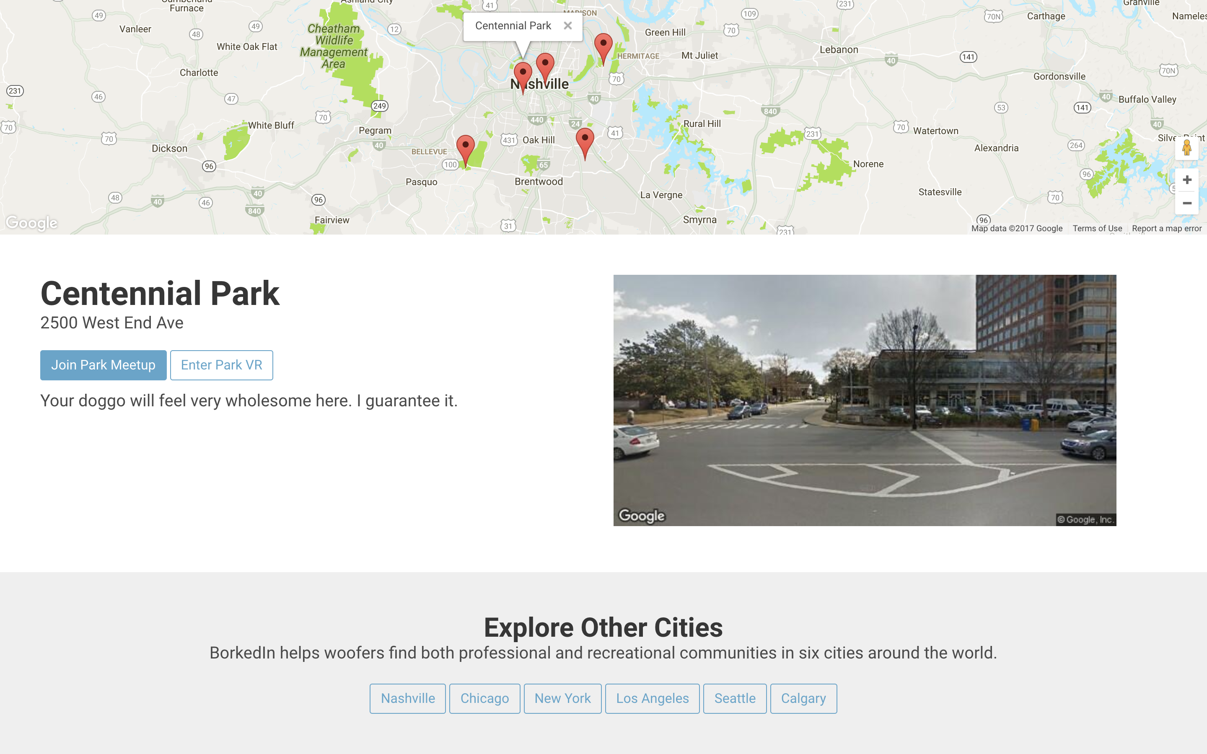Select Nashville city button
Screen dimensions: 1207x754
[x=407, y=698]
